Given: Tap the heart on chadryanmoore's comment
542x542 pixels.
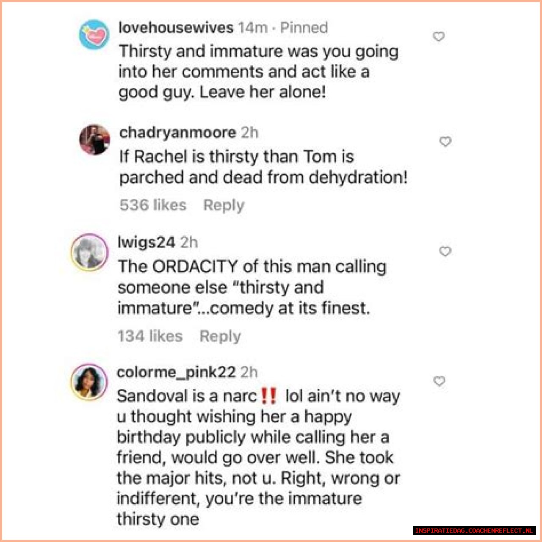Looking at the screenshot, I should (x=445, y=141).
